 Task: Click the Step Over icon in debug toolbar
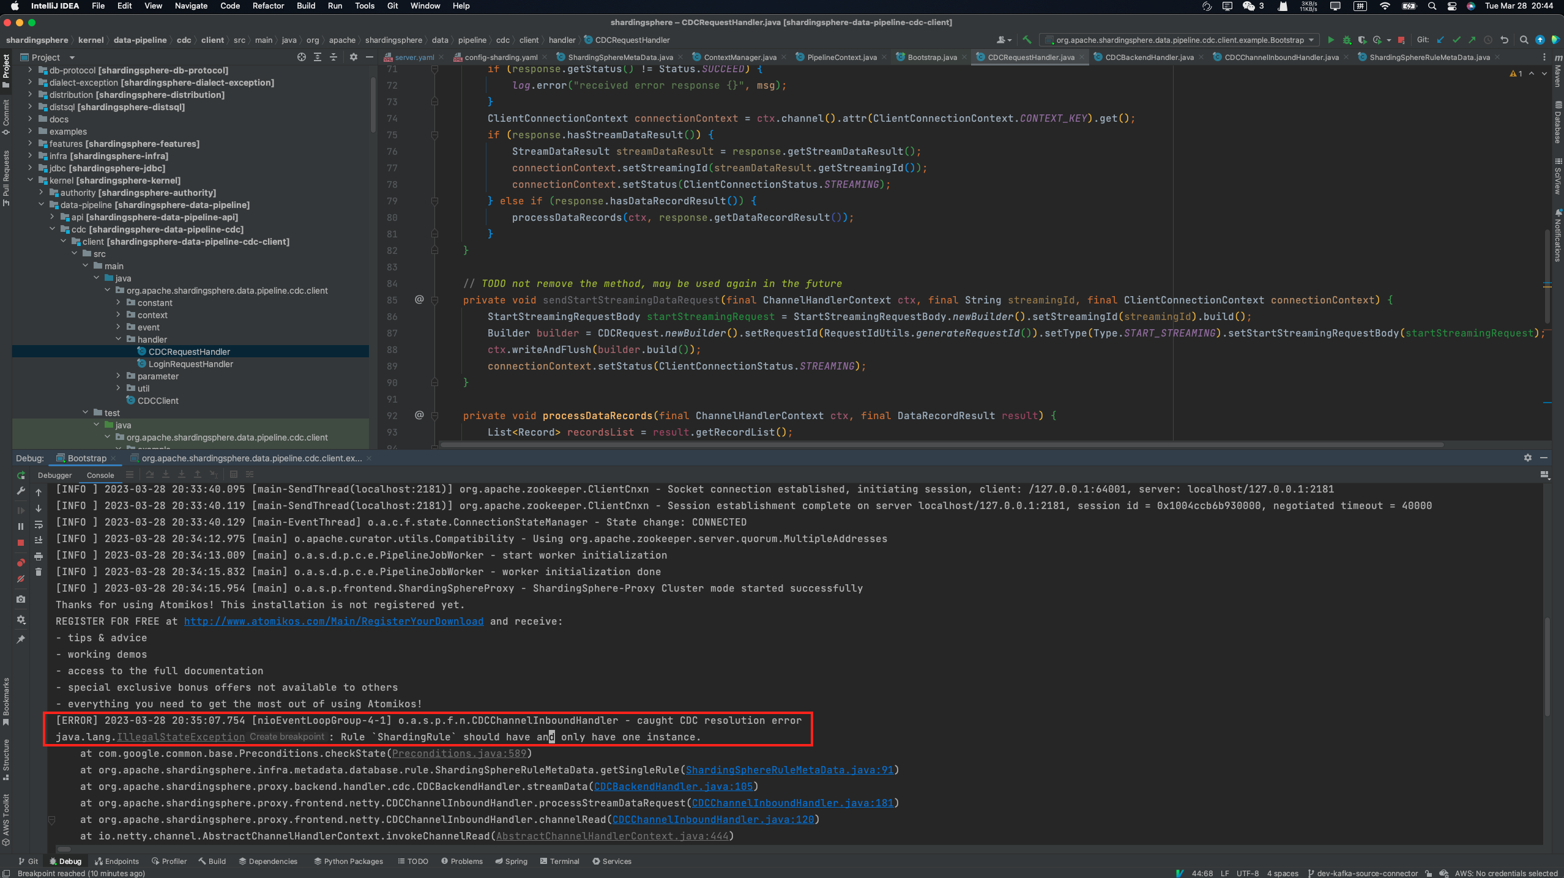point(150,475)
